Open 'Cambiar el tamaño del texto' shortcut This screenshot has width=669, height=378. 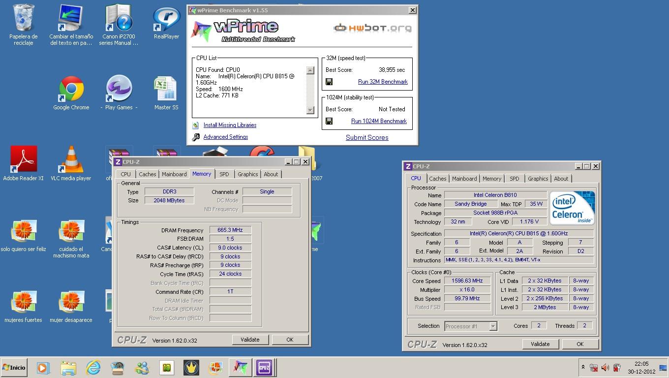pyautogui.click(x=71, y=25)
